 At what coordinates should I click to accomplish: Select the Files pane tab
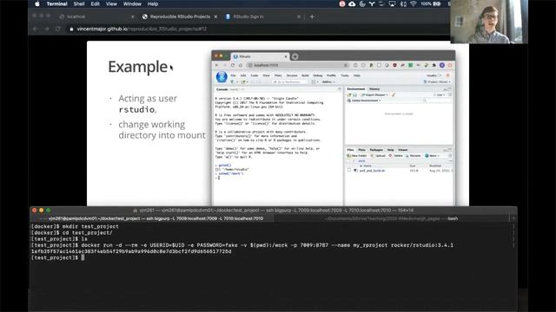[x=350, y=150]
